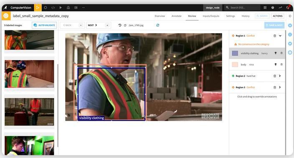Delete henry's visibility clothing annotation
Image resolution: width=294 pixels, height=158 pixels.
(x=281, y=53)
